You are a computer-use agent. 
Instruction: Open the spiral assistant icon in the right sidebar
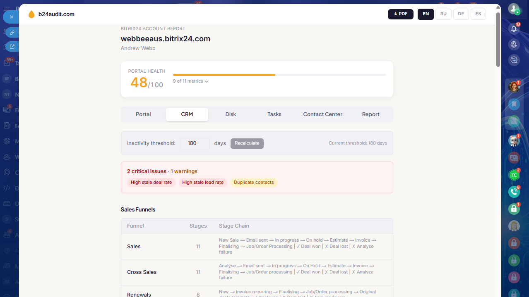[514, 44]
